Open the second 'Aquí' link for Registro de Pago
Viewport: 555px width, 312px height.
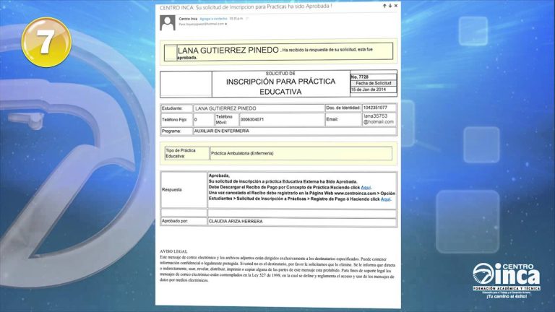click(385, 199)
